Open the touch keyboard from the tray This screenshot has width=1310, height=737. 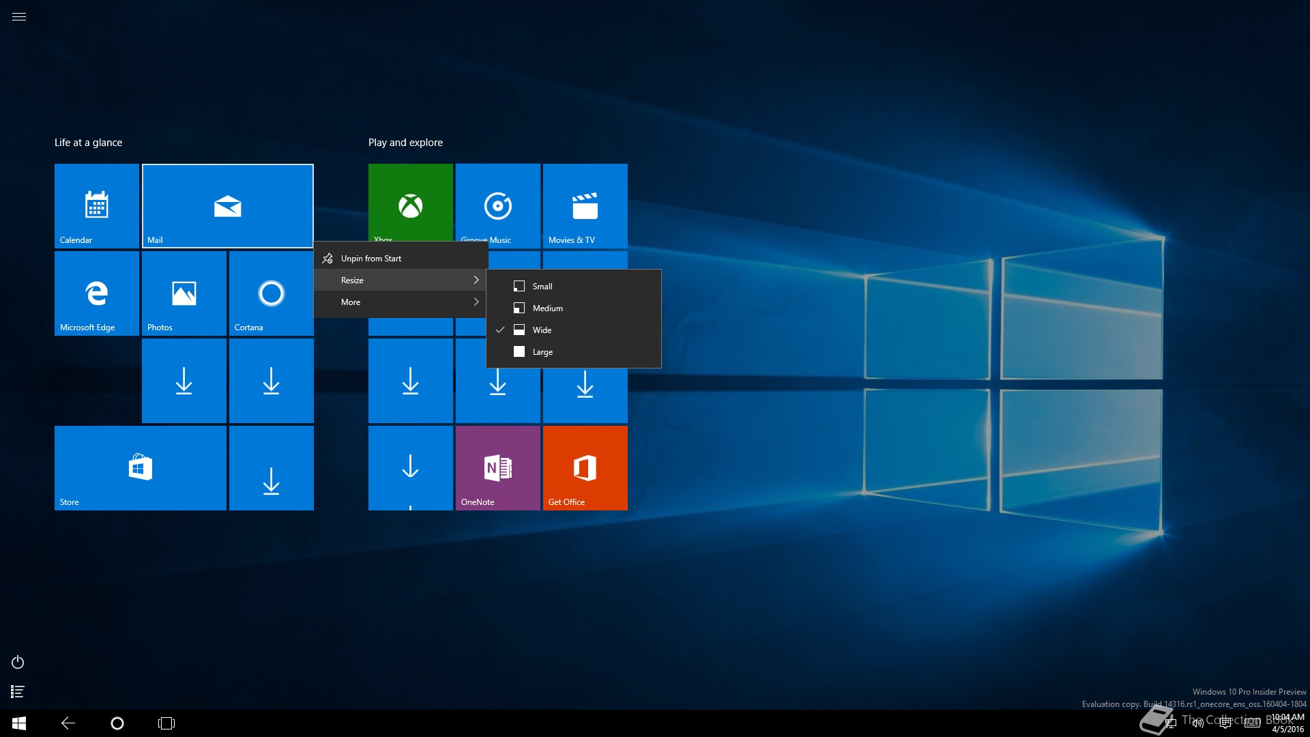pyautogui.click(x=1253, y=723)
